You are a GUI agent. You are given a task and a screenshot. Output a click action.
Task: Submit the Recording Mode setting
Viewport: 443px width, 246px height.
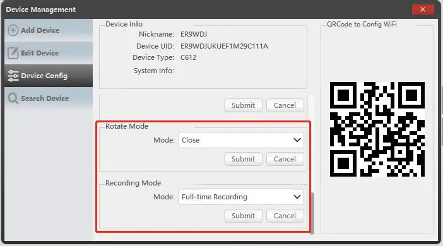243,216
